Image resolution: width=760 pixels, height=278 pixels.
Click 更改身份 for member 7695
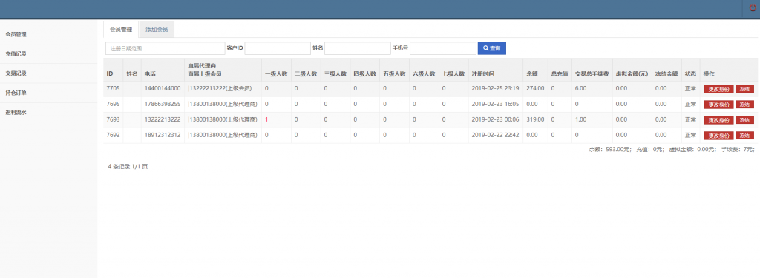tap(718, 105)
